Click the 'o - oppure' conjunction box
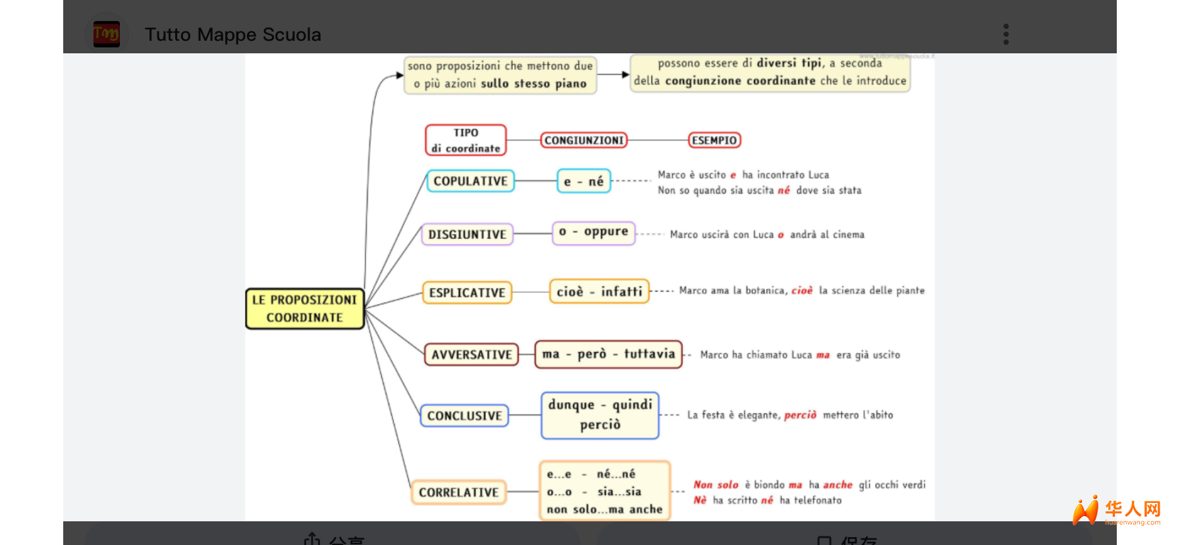The width and height of the screenshot is (1180, 545). click(593, 232)
